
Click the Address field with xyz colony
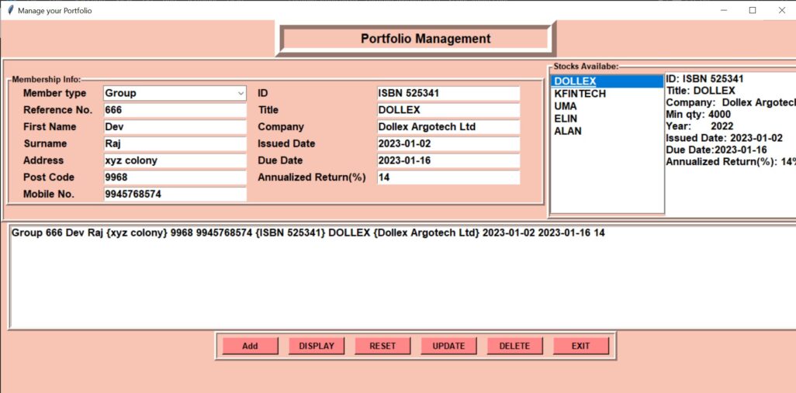coord(175,160)
